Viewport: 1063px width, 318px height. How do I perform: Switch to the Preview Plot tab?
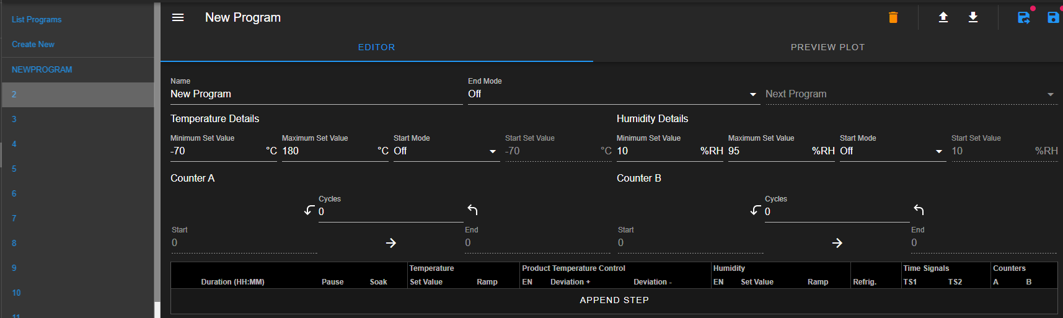[x=827, y=47]
